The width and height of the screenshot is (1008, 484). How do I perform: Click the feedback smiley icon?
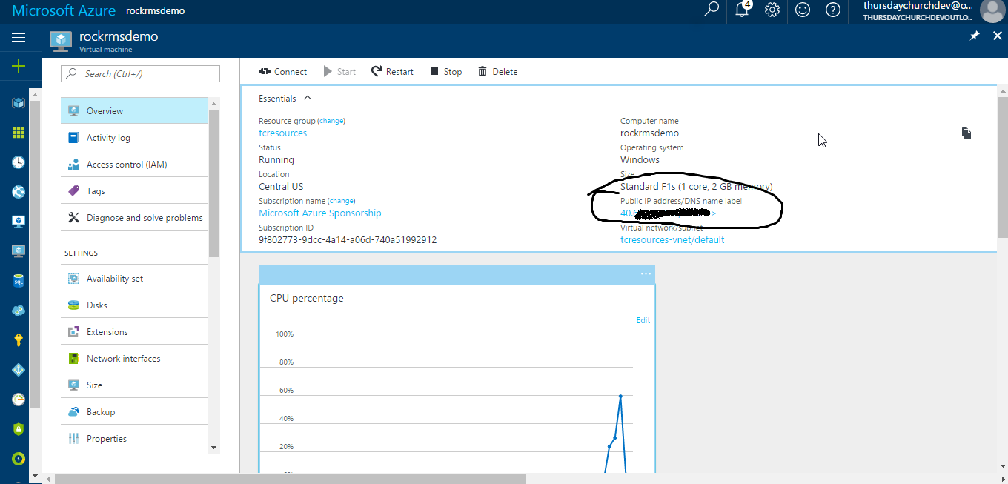tap(803, 10)
